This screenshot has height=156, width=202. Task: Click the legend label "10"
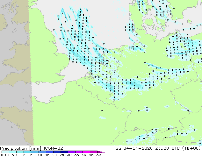40,155
